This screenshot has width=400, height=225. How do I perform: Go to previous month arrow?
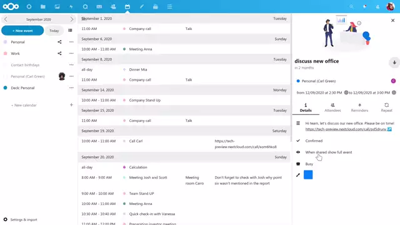point(6,19)
